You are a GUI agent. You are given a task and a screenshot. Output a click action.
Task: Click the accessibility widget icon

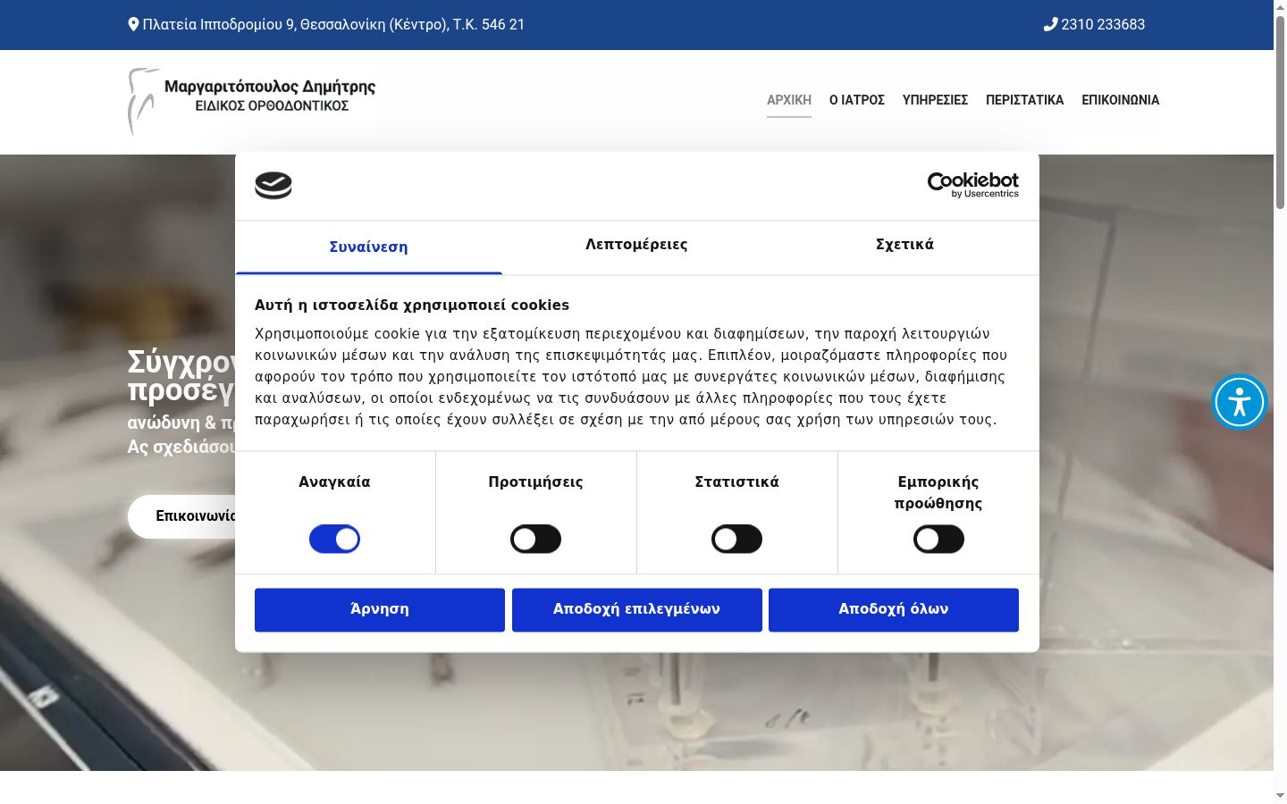1240,402
